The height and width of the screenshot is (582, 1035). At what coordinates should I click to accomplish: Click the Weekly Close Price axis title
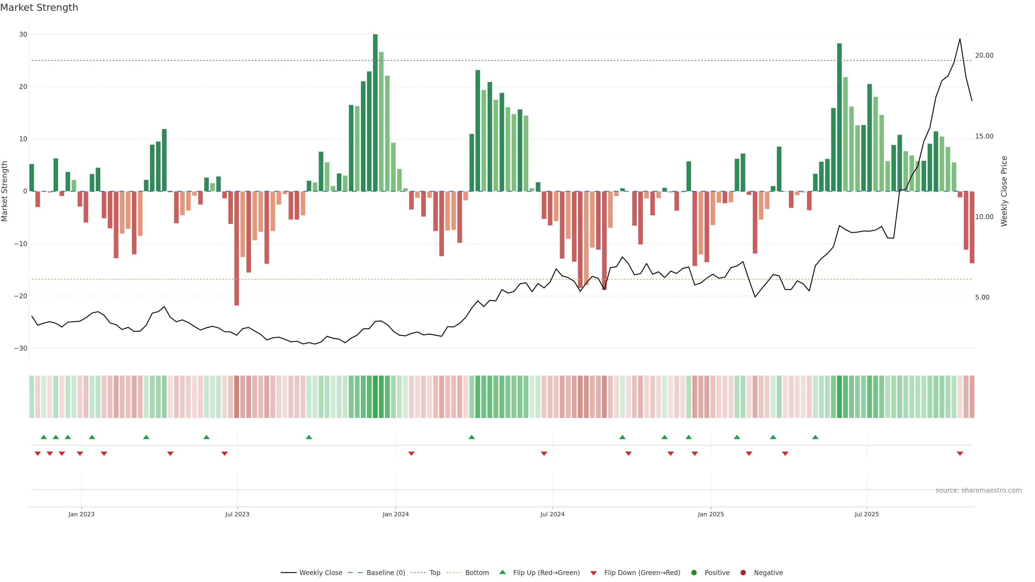pyautogui.click(x=1004, y=191)
